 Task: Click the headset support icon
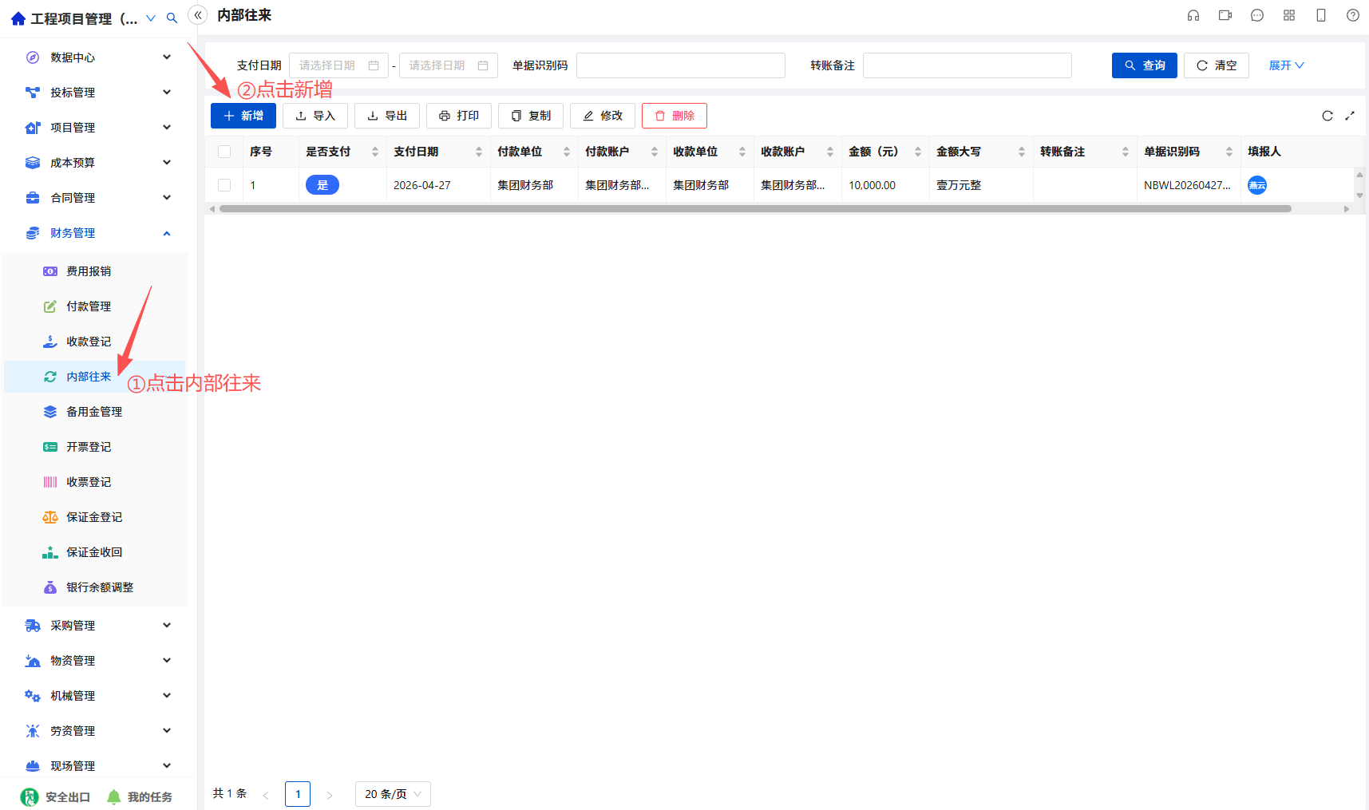pyautogui.click(x=1193, y=15)
